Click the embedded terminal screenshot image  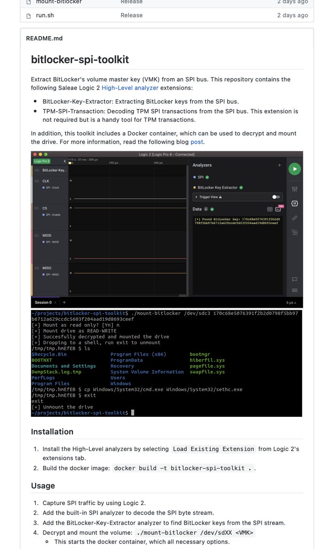coord(167,363)
